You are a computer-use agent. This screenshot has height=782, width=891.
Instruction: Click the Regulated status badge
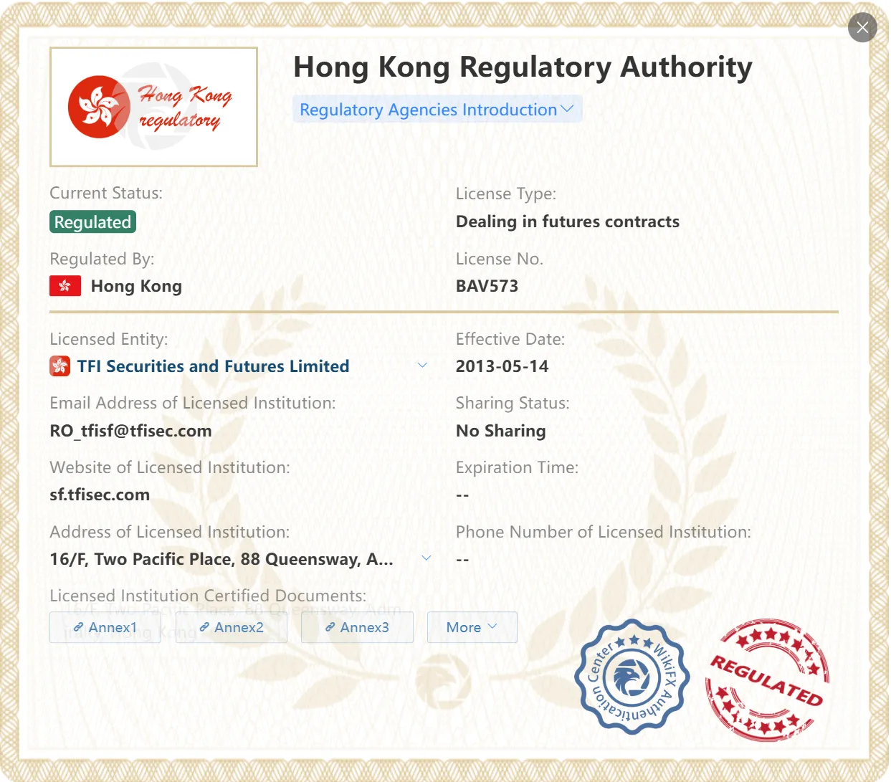[x=92, y=222]
